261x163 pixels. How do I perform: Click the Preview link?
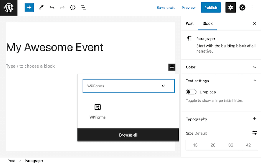(188, 8)
